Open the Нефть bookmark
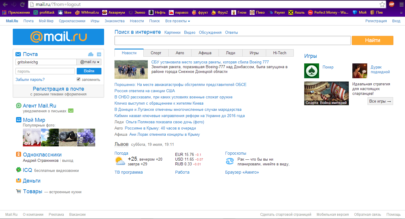This screenshot has height=219, width=405. click(x=157, y=12)
